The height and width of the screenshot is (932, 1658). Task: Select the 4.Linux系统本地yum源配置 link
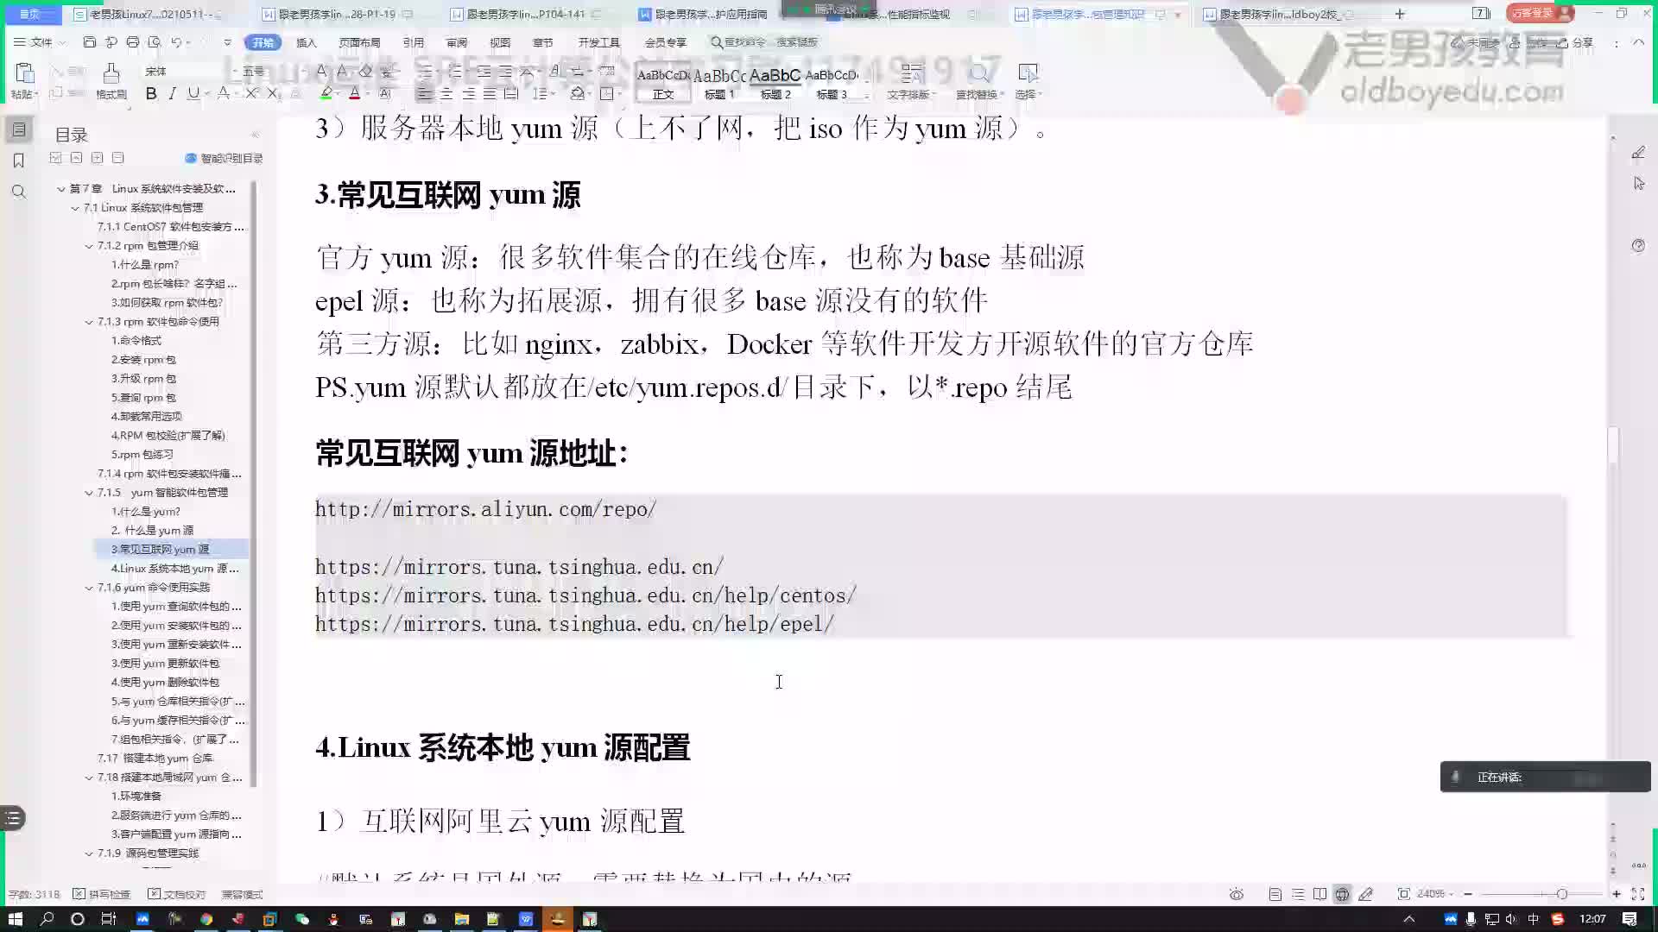click(175, 568)
